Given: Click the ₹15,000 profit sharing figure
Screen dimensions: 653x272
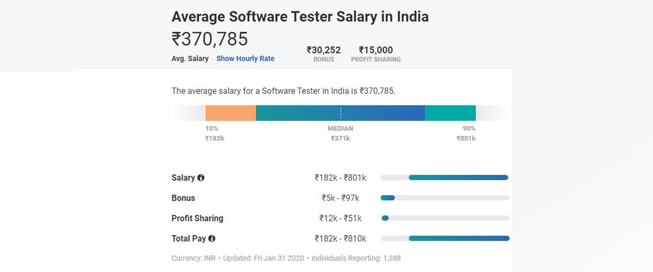Looking at the screenshot, I should [x=375, y=50].
